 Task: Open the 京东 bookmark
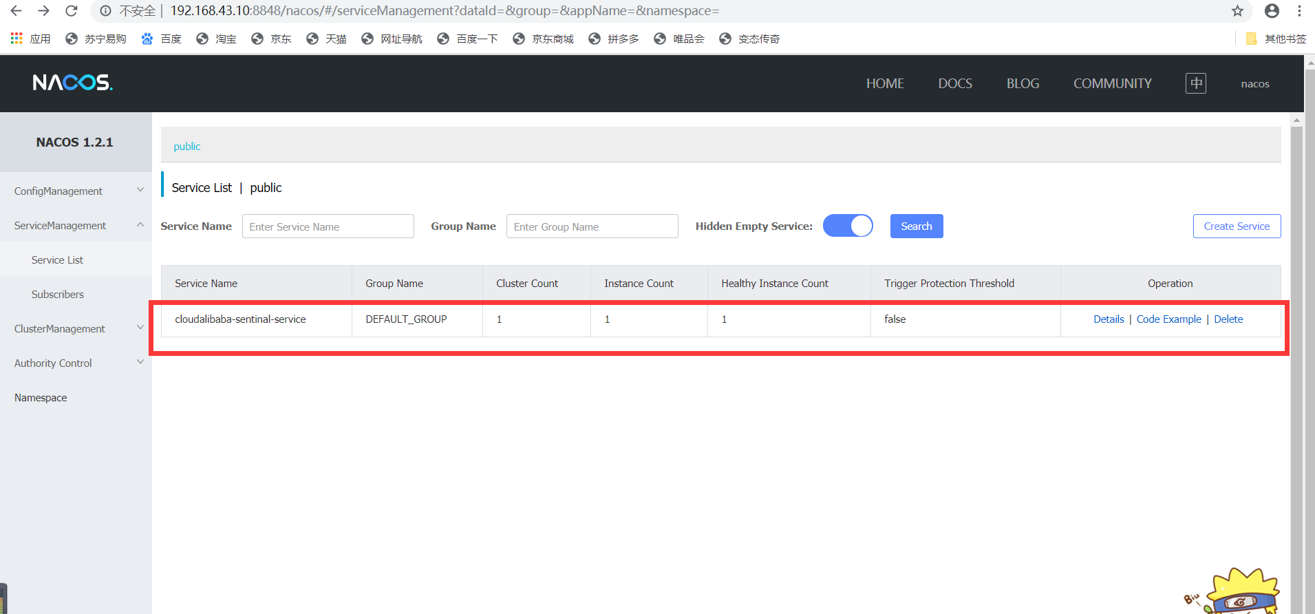271,39
